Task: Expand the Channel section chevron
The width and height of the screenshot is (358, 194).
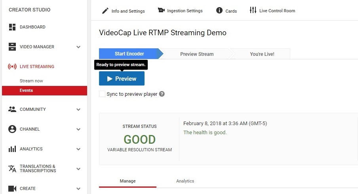Action: click(x=78, y=129)
